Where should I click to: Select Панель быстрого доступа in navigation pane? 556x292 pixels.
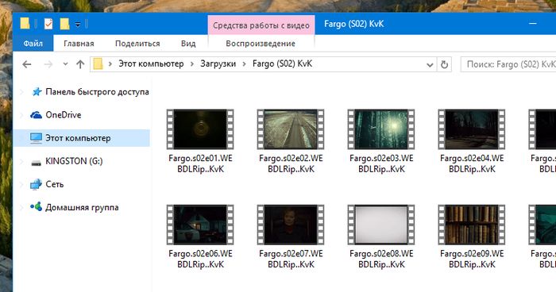[97, 92]
